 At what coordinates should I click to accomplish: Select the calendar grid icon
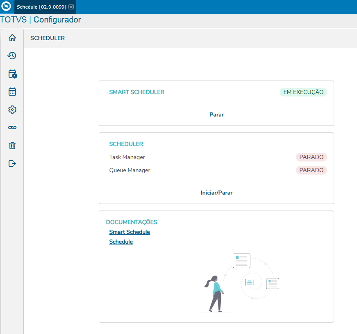click(x=12, y=92)
